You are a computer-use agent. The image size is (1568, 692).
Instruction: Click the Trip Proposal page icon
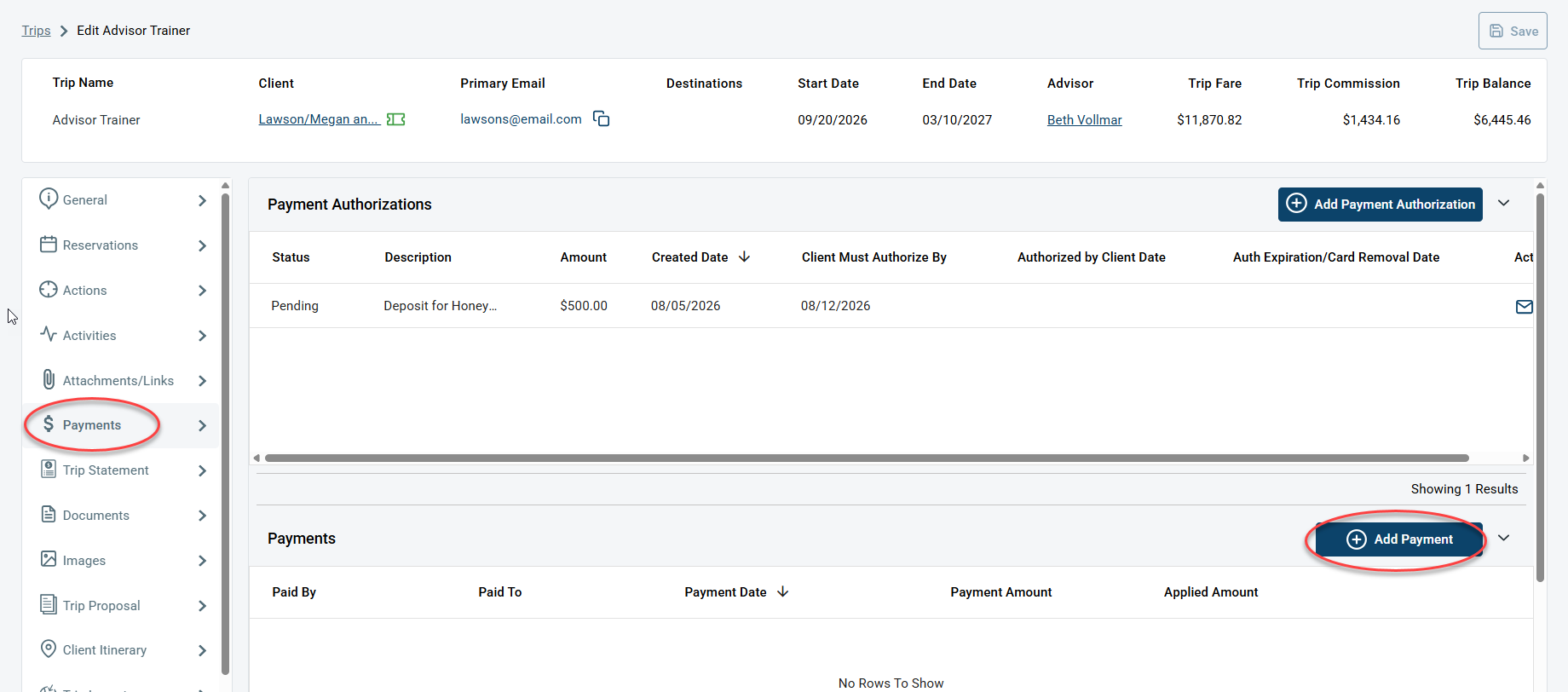(49, 604)
